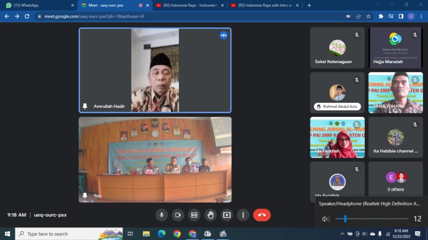Open the new tab button

click(x=309, y=5)
